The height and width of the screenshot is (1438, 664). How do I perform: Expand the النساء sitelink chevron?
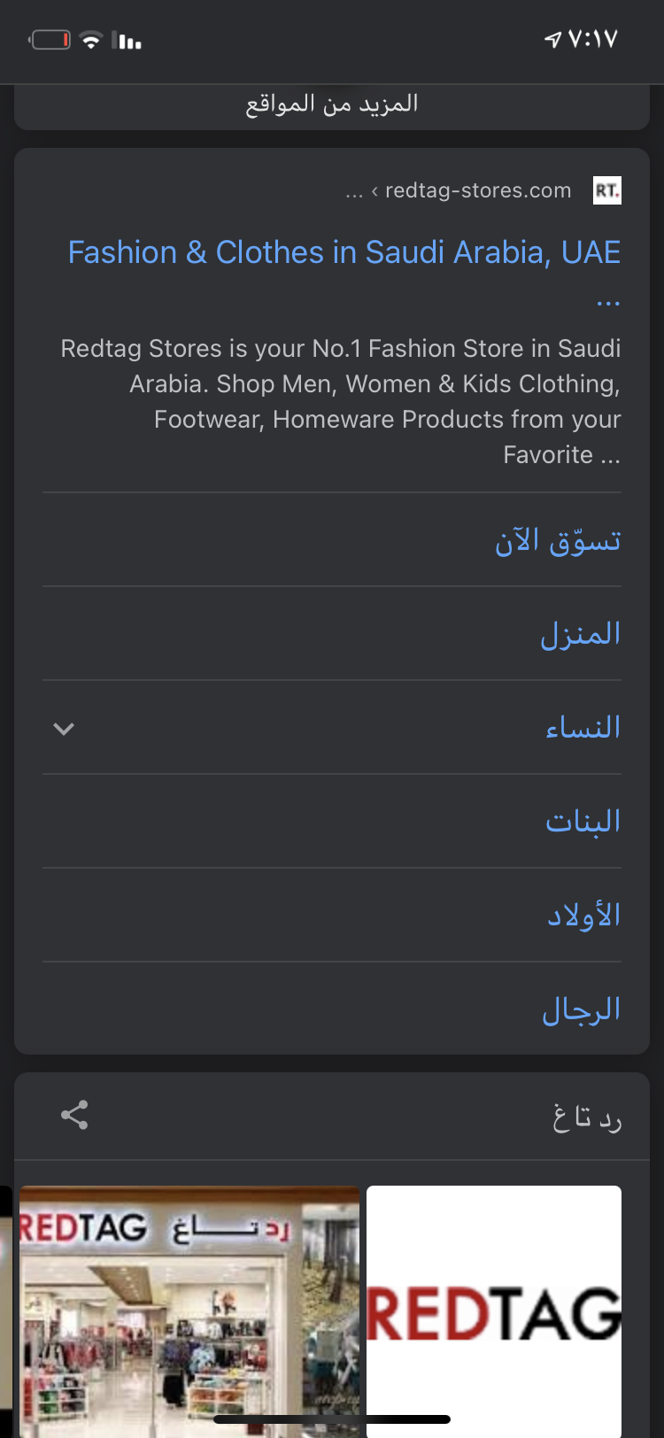pyautogui.click(x=64, y=729)
